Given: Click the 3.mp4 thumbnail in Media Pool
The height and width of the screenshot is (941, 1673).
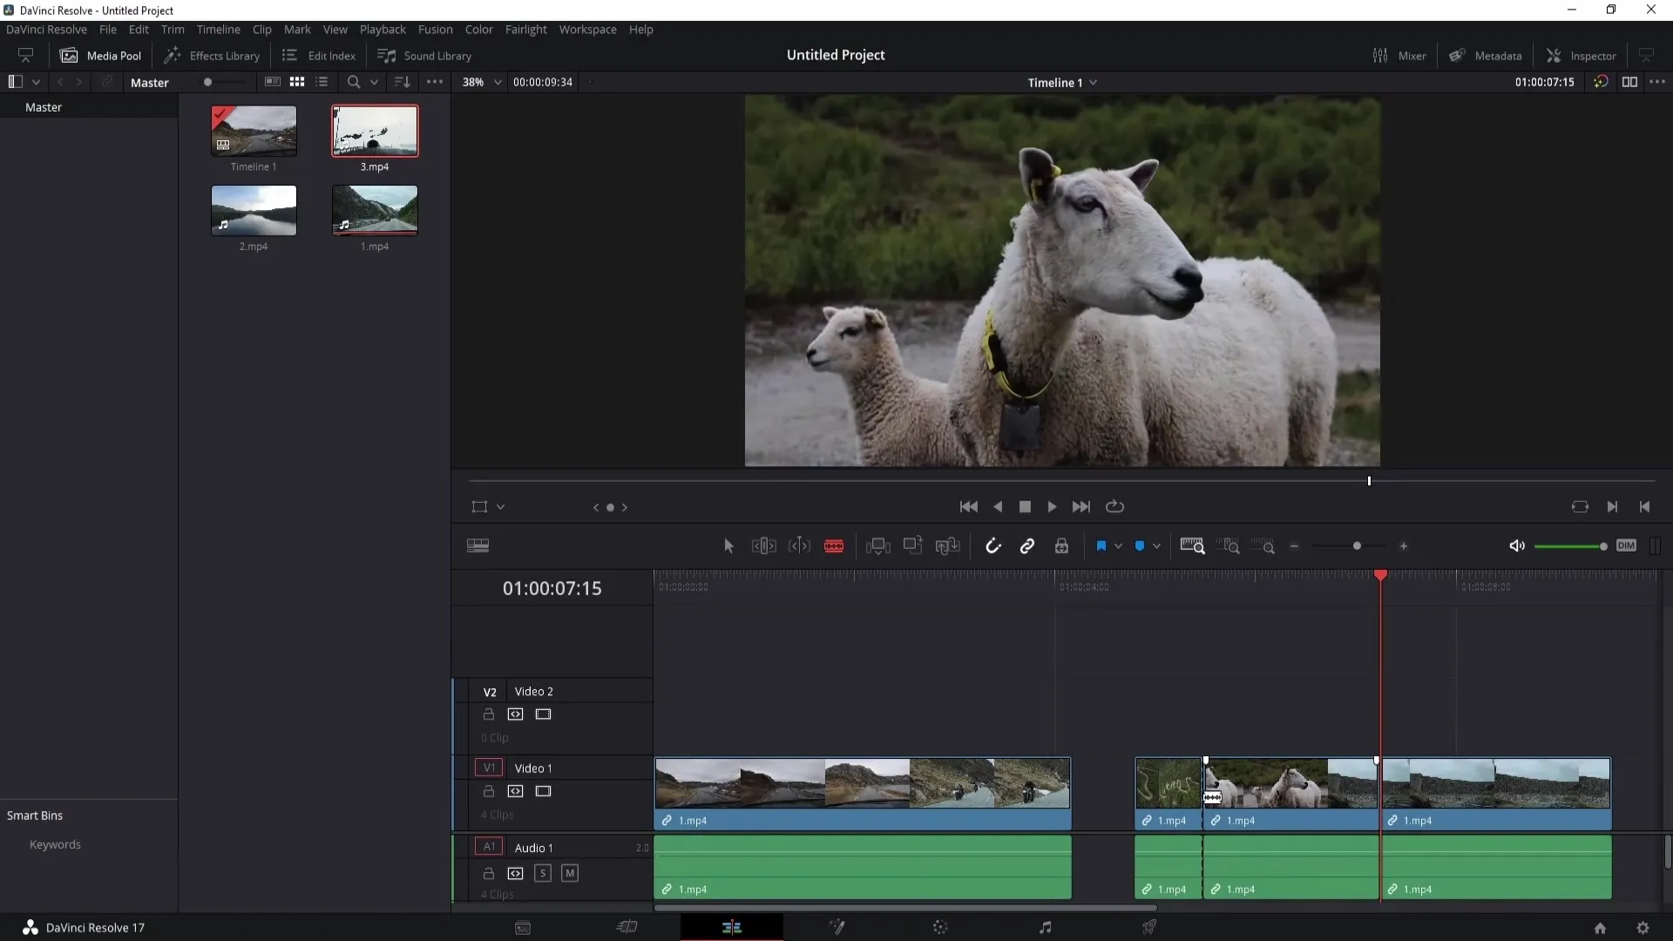Looking at the screenshot, I should click(375, 130).
